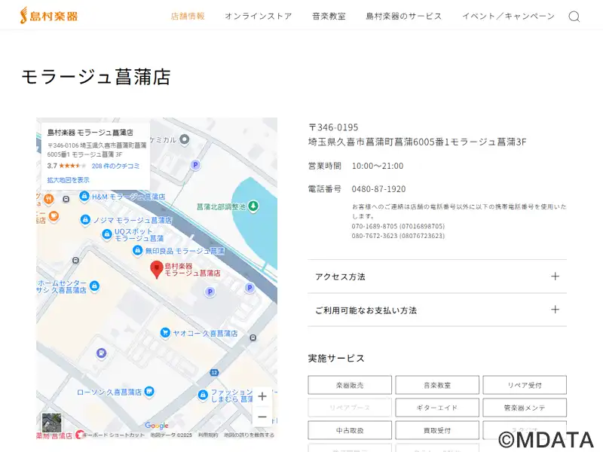The height and width of the screenshot is (452, 603).
Task: Click the greyed リペアブース button
Action: (350, 408)
